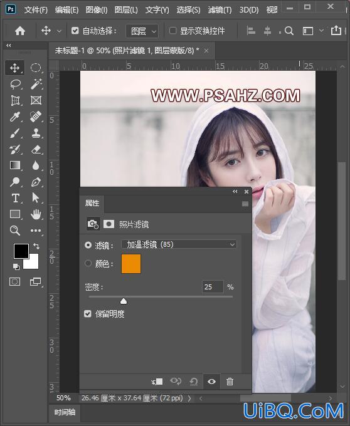
Task: Change screen mode icon
Action: click(x=35, y=282)
